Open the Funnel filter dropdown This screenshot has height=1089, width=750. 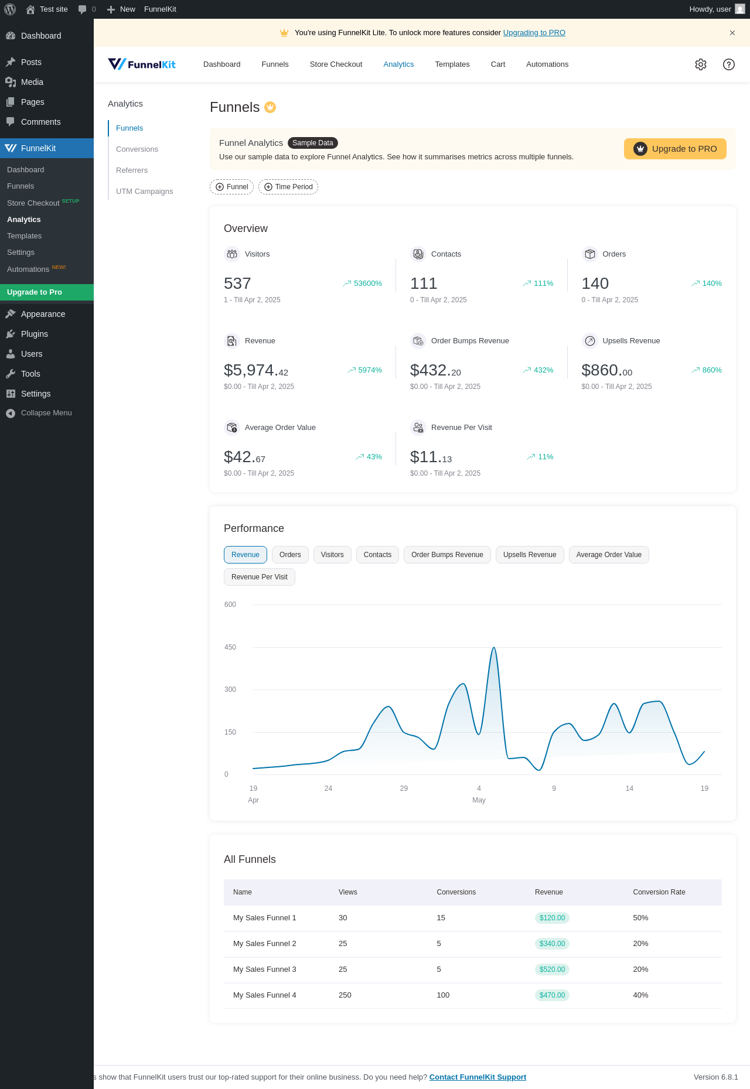tap(231, 187)
